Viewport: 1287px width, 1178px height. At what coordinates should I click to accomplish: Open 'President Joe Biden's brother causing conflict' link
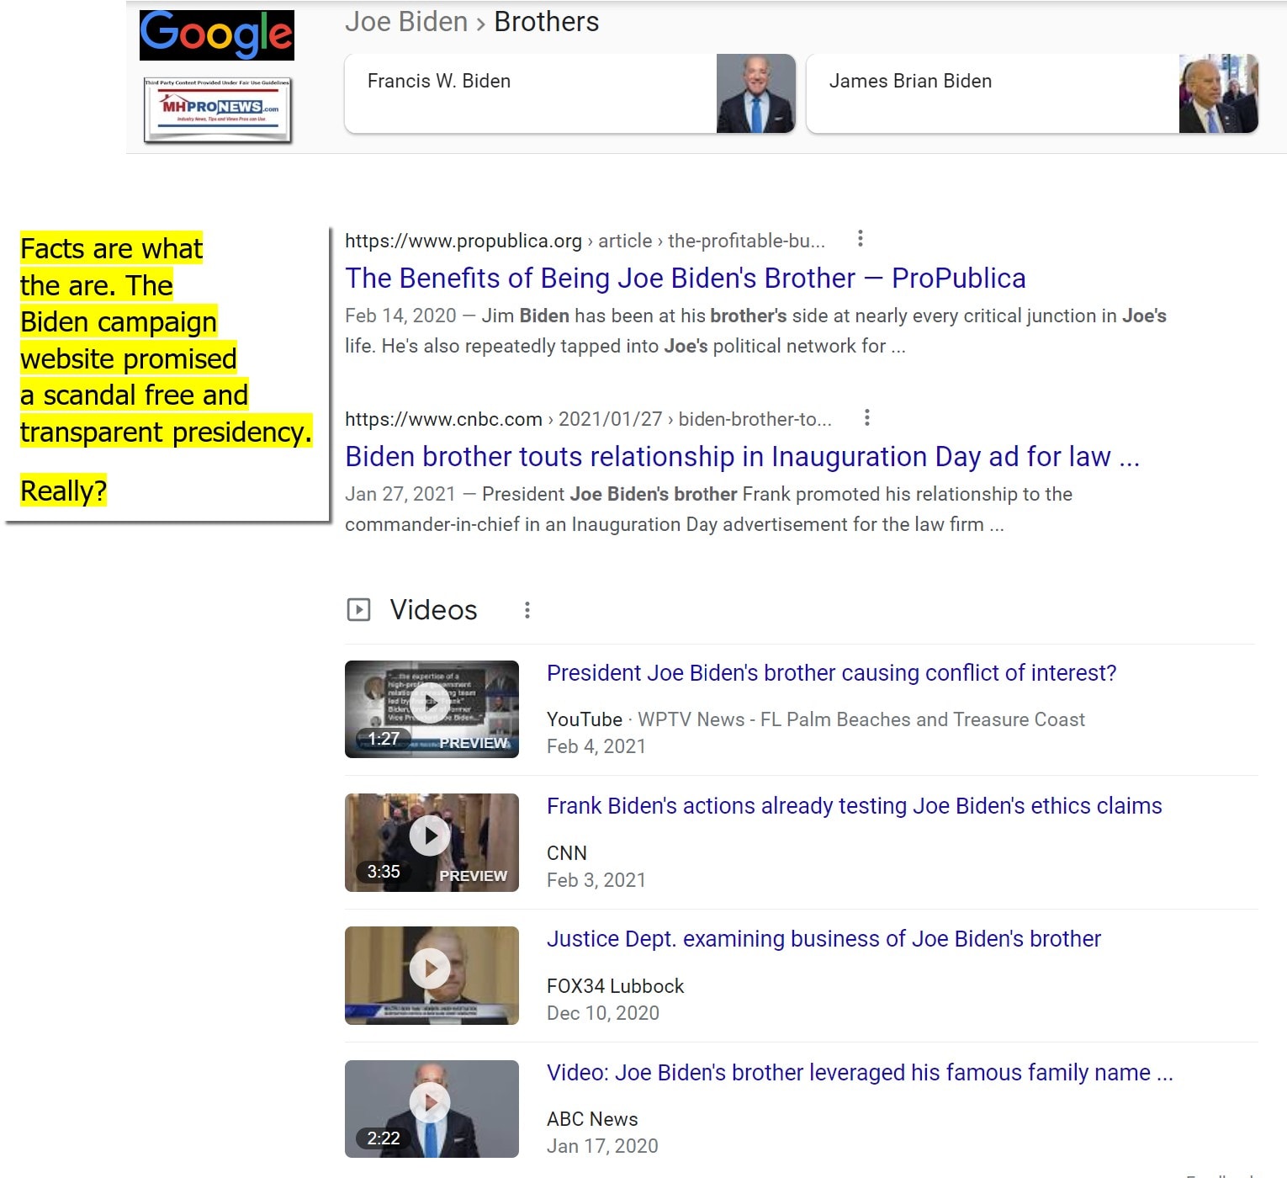pyautogui.click(x=831, y=673)
